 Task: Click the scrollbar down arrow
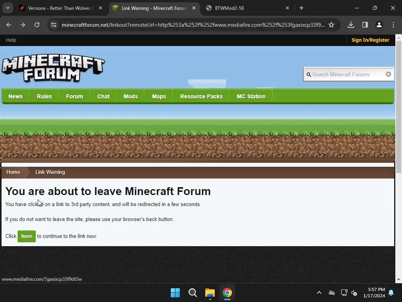point(398,280)
